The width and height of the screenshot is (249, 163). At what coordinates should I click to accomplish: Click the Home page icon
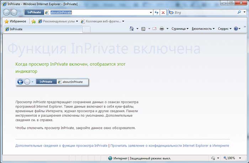pyautogui.click(x=132, y=28)
